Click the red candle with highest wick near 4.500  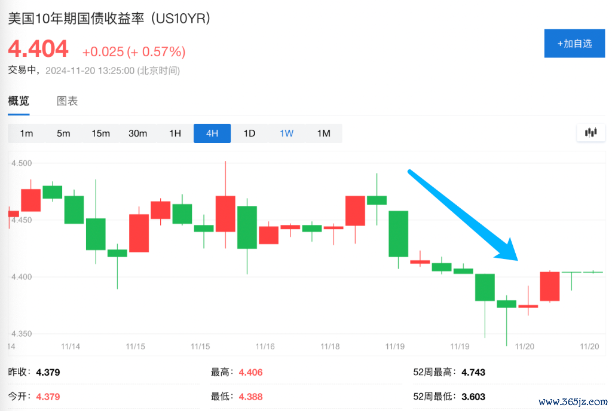tap(225, 214)
